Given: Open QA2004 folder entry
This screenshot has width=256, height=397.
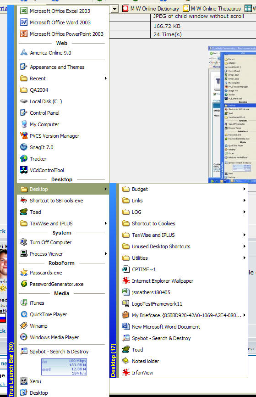Looking at the screenshot, I should pos(63,90).
